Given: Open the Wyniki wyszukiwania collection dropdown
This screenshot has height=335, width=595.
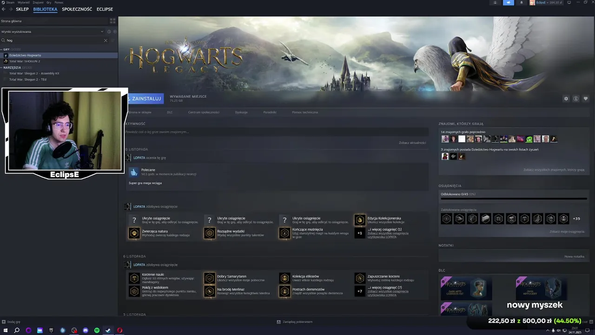Looking at the screenshot, I should [52, 32].
